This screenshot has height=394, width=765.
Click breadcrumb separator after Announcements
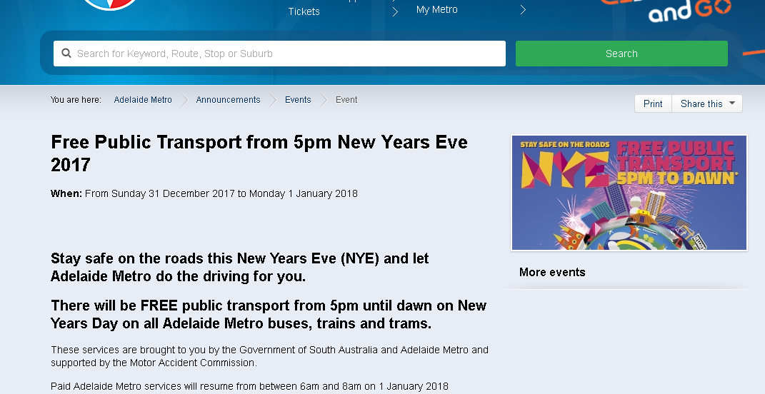pos(273,100)
